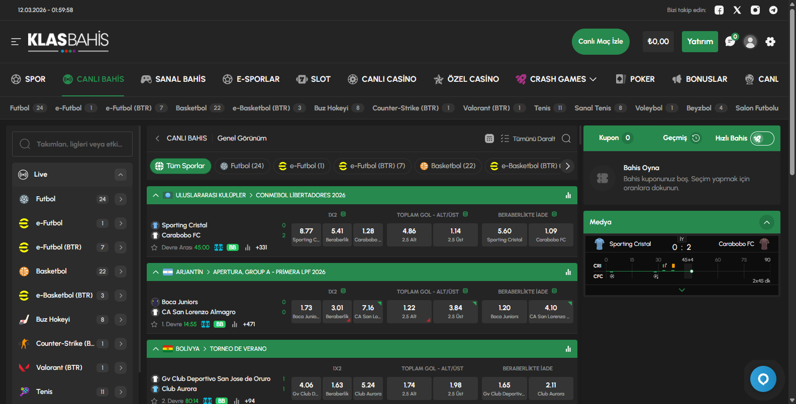Viewport: 796px width, 404px height.
Task: Open the Voleybol tab in sports strip
Action: 656,108
